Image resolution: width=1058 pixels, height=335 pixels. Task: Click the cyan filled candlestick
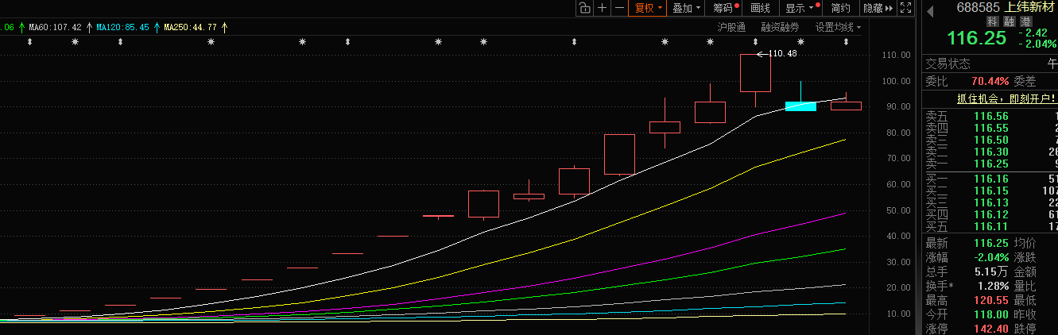pos(800,106)
